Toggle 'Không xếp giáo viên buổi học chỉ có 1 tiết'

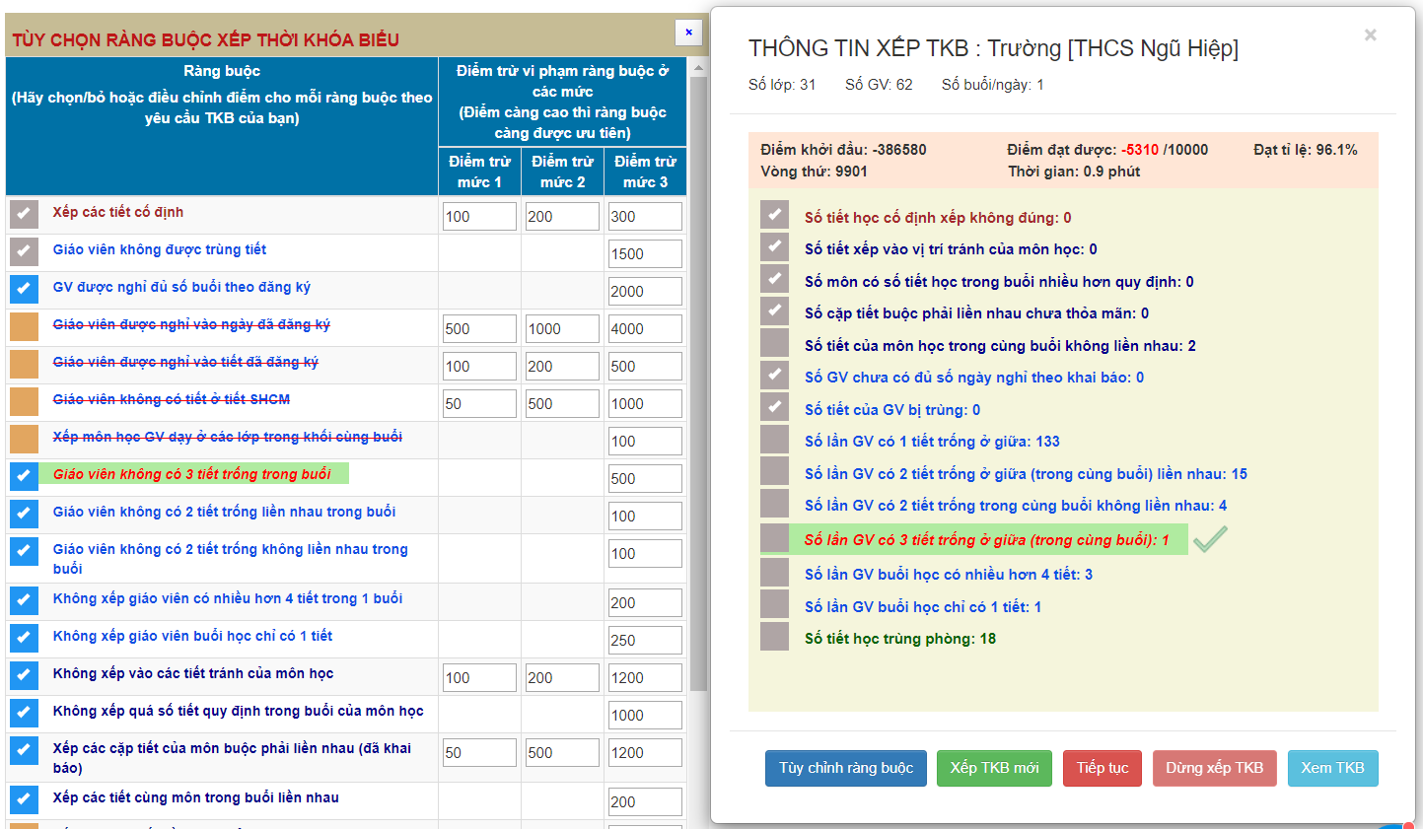coord(24,638)
